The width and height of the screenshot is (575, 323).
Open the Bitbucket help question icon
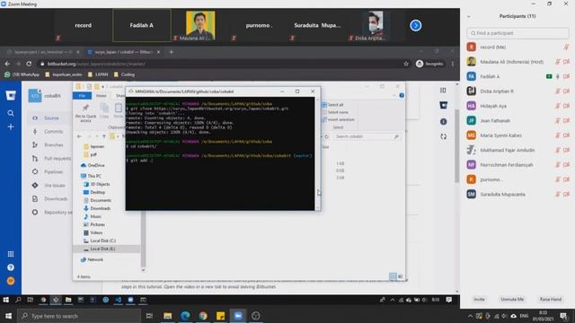tap(11, 267)
